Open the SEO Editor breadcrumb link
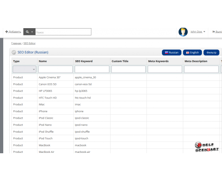This screenshot has width=222, height=181. click(29, 43)
